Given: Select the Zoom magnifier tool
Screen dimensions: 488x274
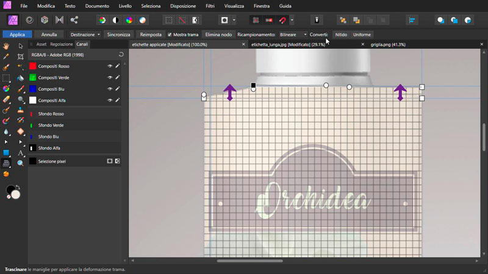Looking at the screenshot, I should pyautogui.click(x=21, y=163).
